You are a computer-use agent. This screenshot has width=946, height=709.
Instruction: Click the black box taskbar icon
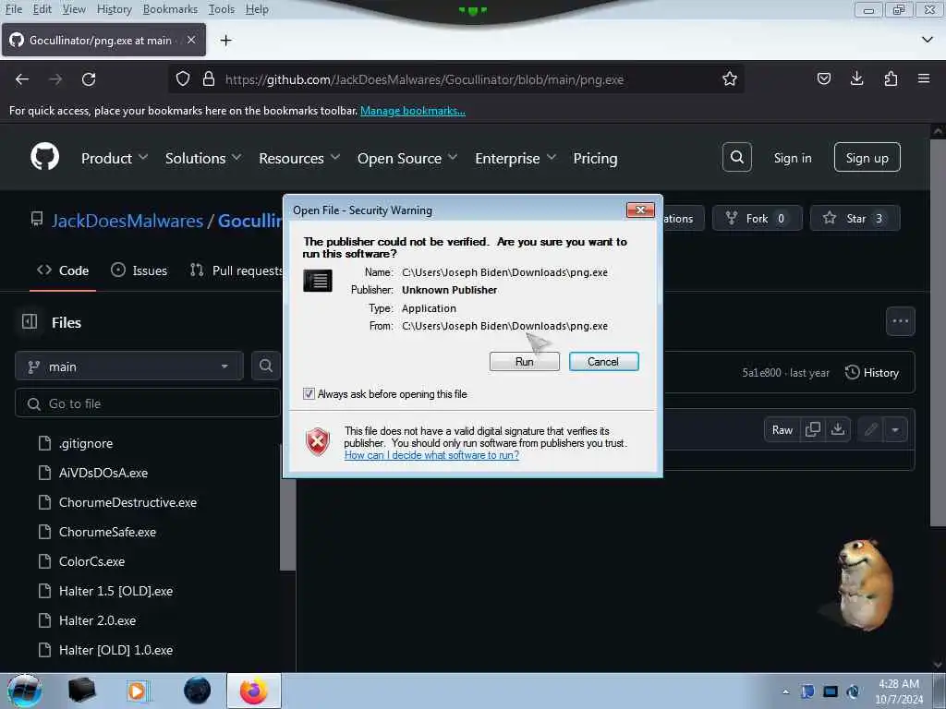click(x=81, y=691)
